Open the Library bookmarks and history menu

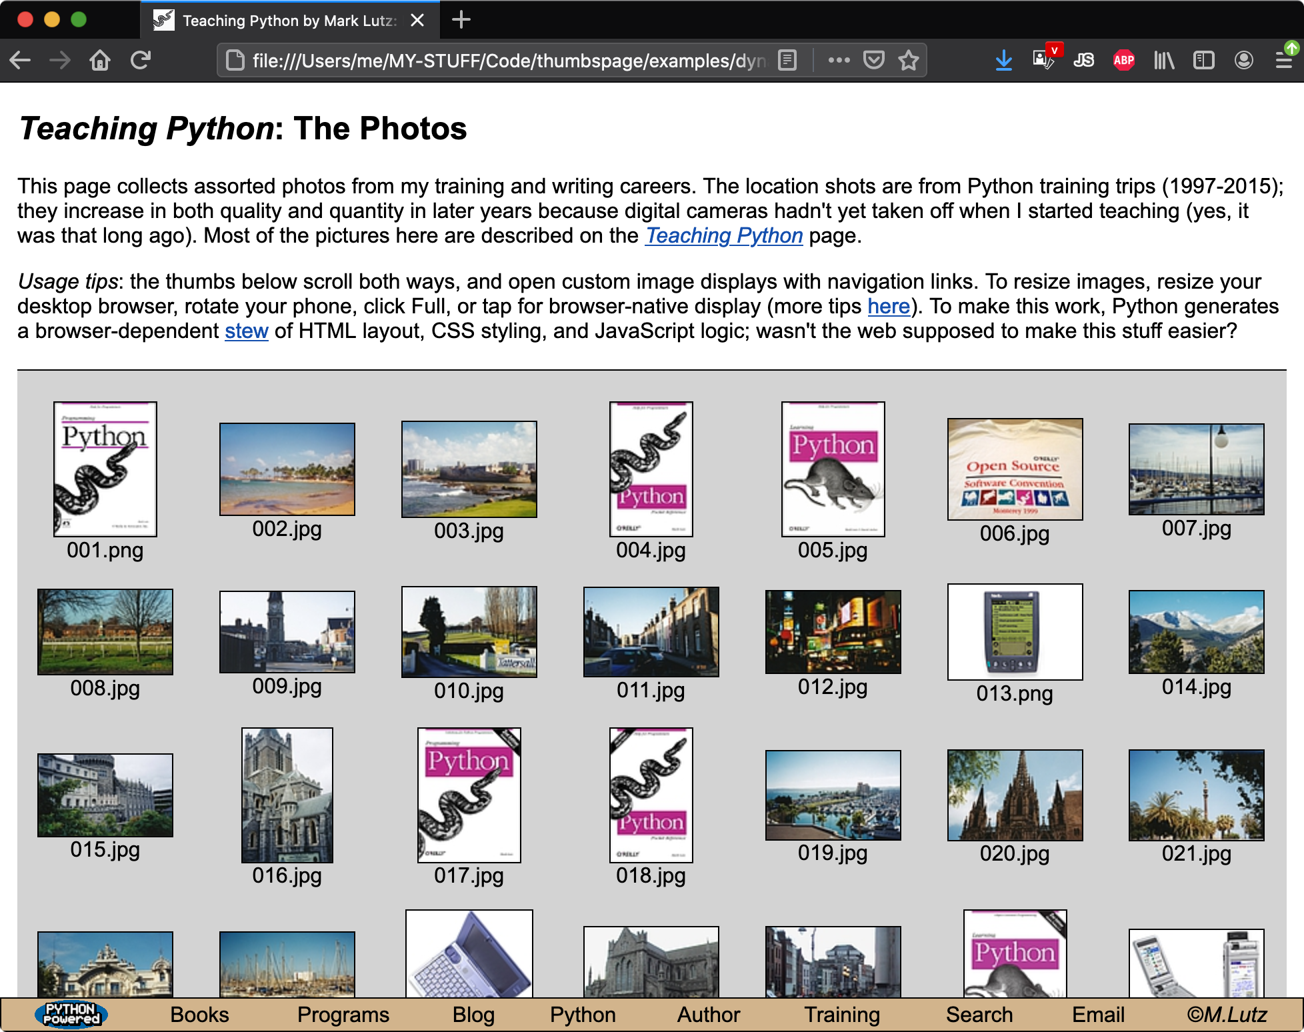(x=1164, y=61)
